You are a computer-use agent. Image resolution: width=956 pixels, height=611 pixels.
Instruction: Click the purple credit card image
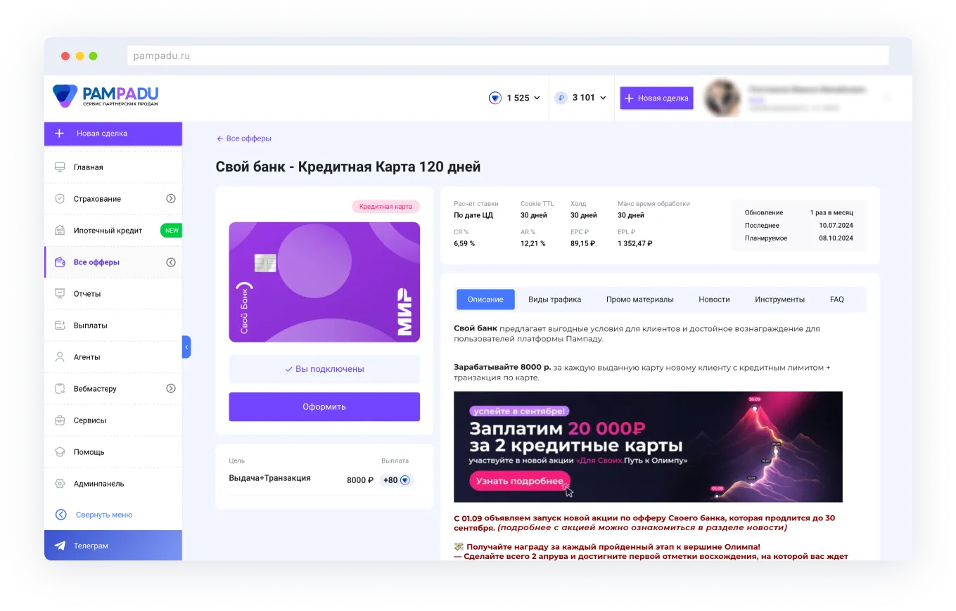(324, 282)
